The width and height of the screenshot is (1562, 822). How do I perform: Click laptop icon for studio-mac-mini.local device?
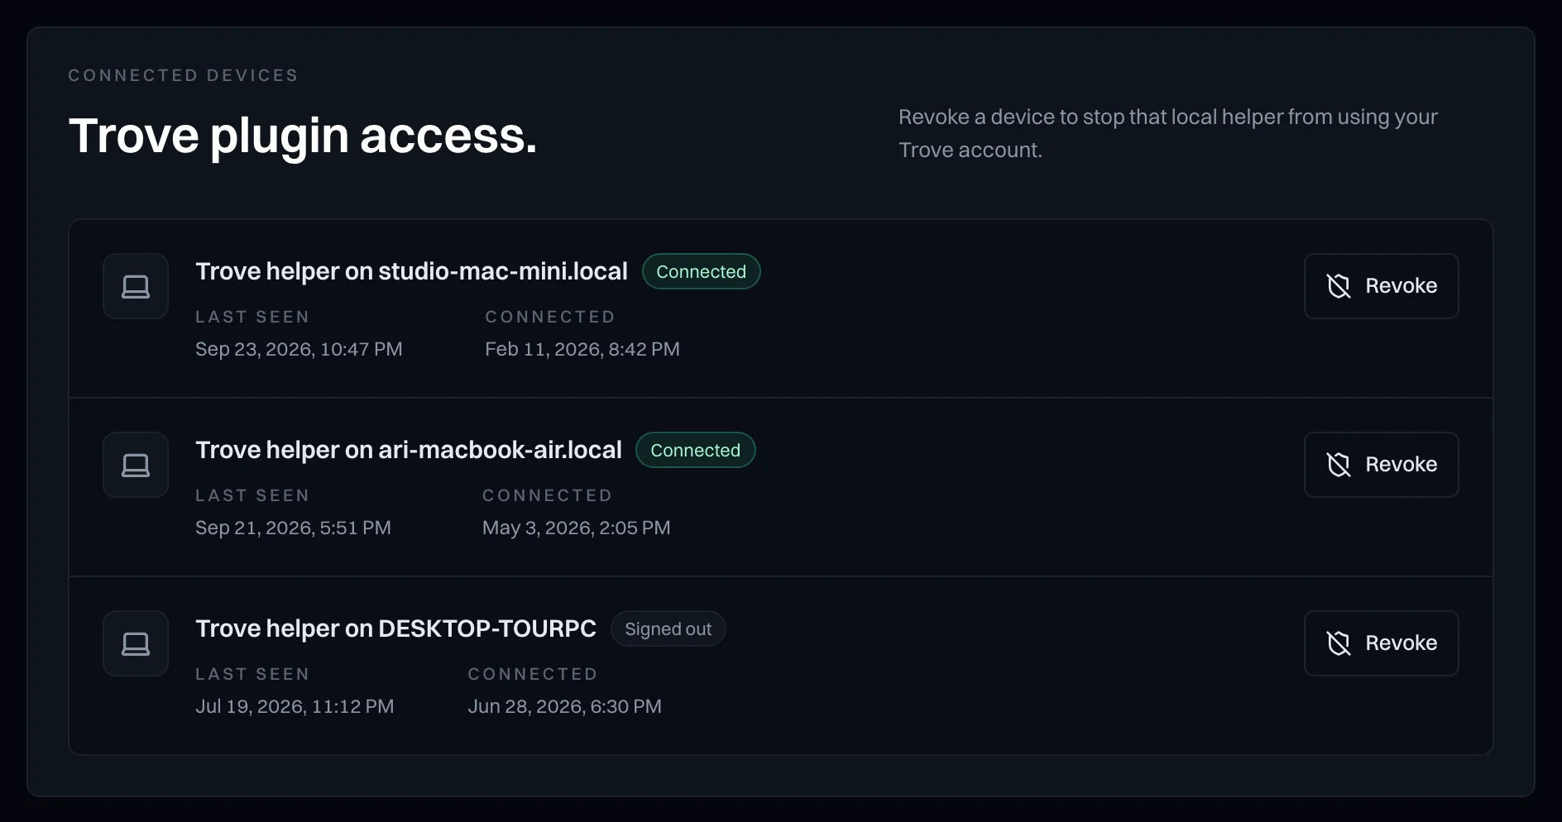tap(136, 286)
